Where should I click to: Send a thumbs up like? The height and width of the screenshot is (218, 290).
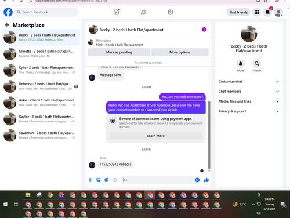206,180
